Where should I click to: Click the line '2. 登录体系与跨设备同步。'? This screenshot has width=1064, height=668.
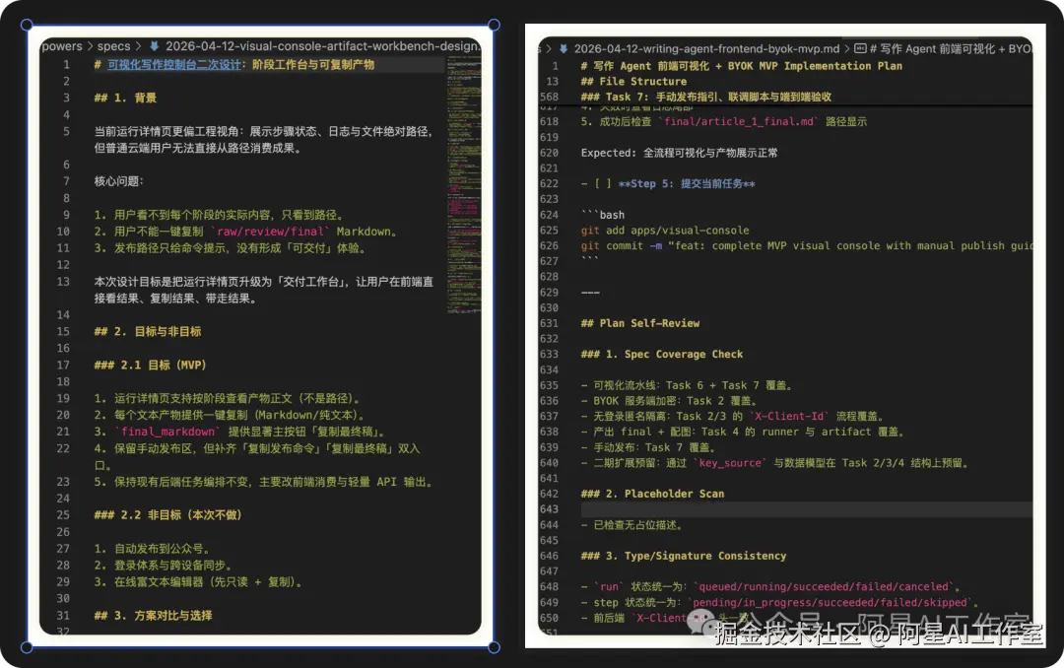pos(165,565)
